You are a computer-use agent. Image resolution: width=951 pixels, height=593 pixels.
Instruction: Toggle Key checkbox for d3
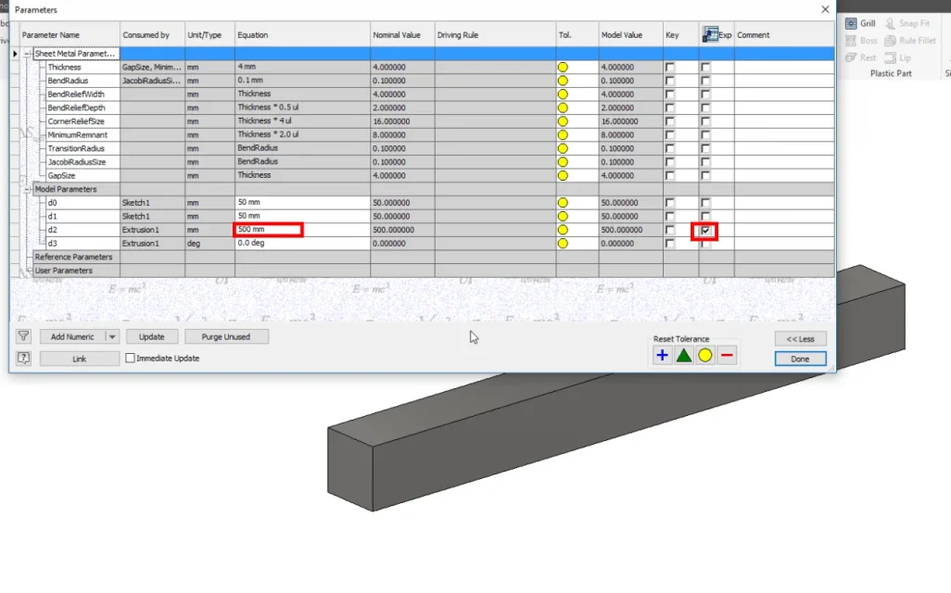click(669, 244)
